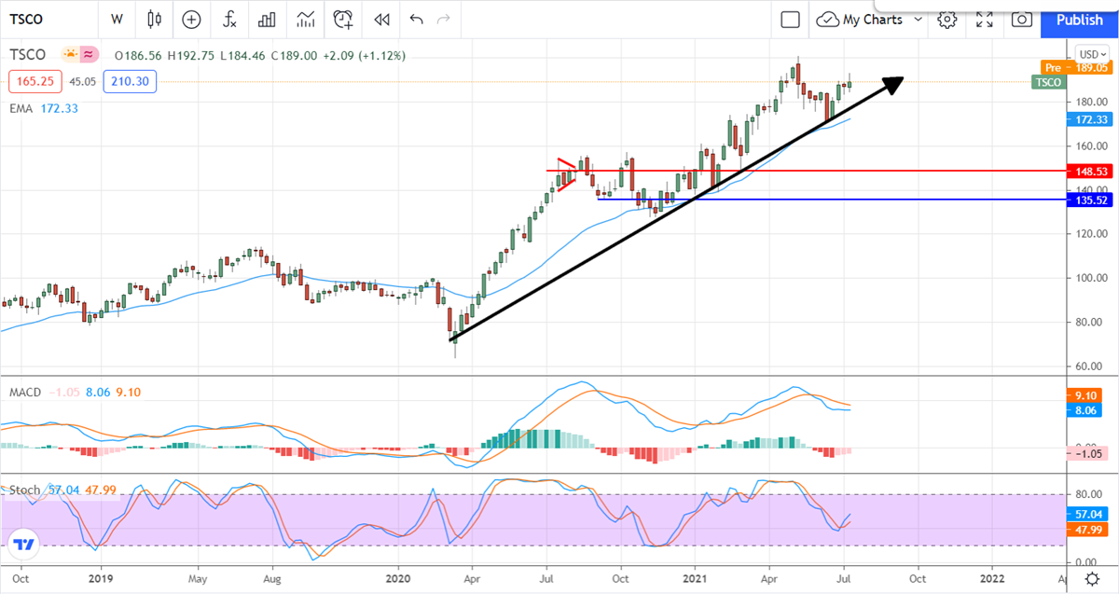Click the pink wave icon beside TSCO
The height and width of the screenshot is (594, 1119).
pos(90,55)
